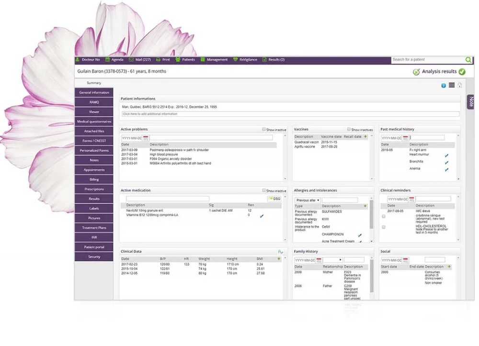This screenshot has width=479, height=346.
Task: Open Billing in the sidebar
Action: (94, 179)
